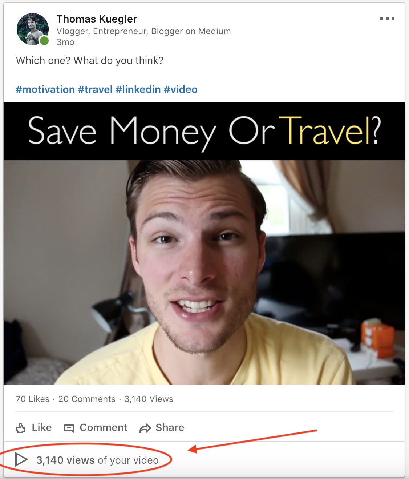Open Thomas Kuegler's name link
This screenshot has height=479, width=409.
97,19
